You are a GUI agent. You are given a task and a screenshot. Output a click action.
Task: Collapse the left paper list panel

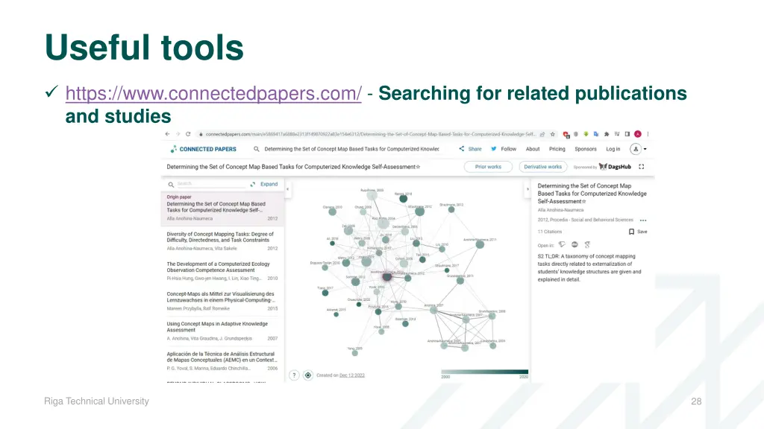pos(287,189)
